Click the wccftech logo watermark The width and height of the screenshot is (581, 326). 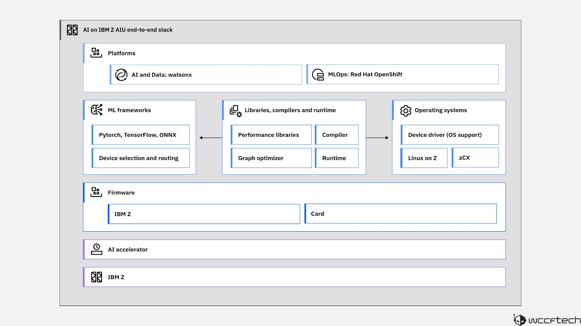[x=547, y=320]
